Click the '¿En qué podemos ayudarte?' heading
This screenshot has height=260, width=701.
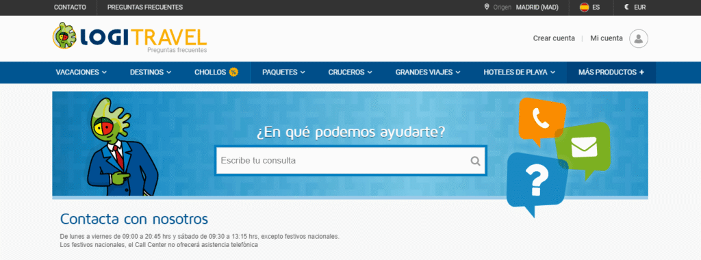click(351, 133)
